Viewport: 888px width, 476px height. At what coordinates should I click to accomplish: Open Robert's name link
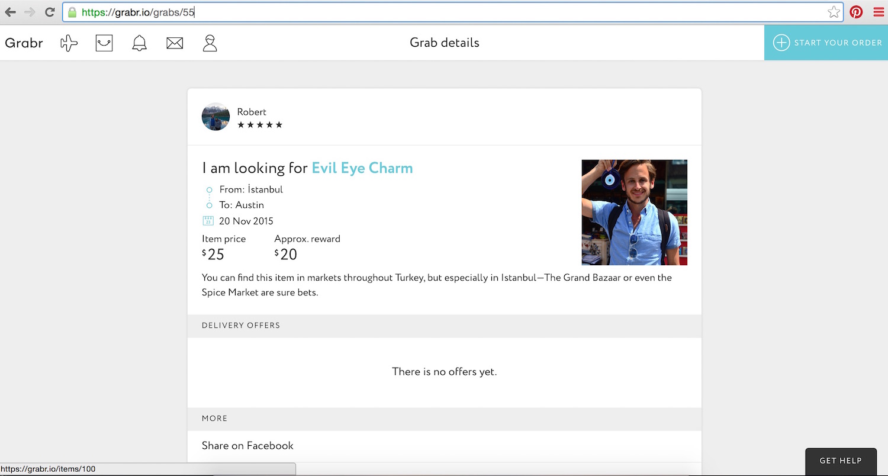(x=252, y=112)
